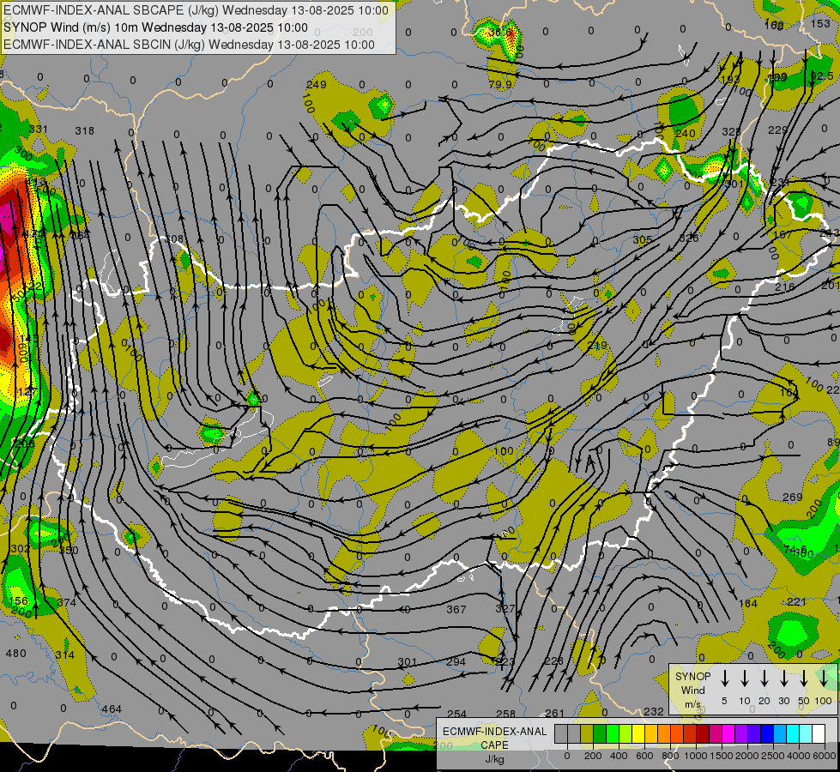Click the map value 327

pyautogui.click(x=505, y=608)
